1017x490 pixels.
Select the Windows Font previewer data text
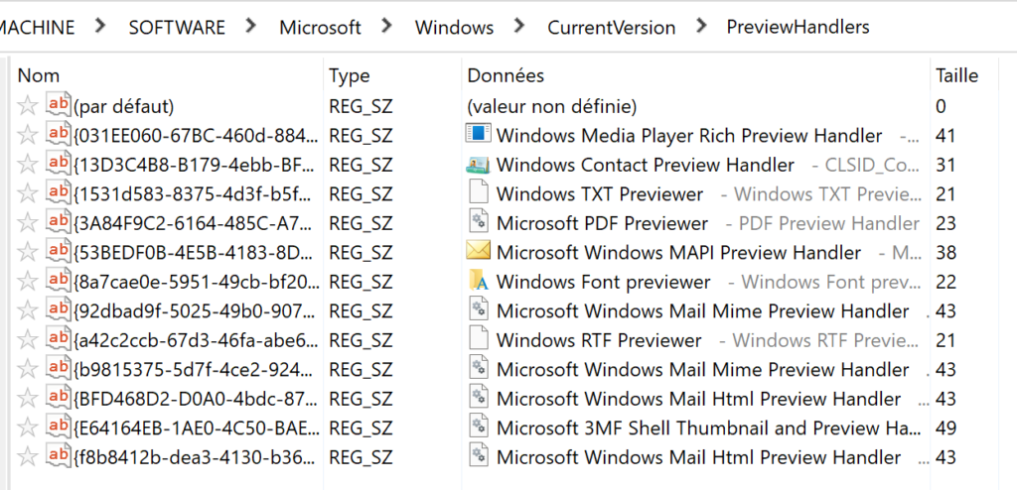604,282
